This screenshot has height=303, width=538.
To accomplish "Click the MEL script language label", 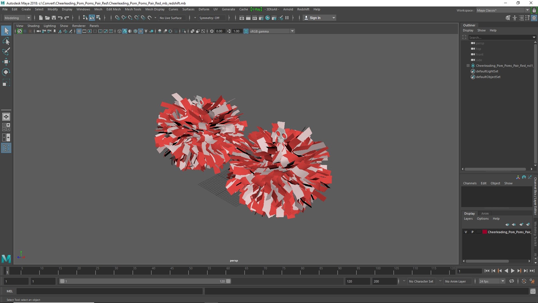I will click(10, 291).
